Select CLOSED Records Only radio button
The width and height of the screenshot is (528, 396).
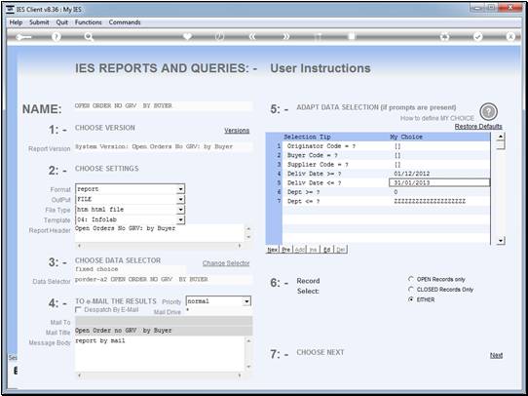(x=411, y=289)
